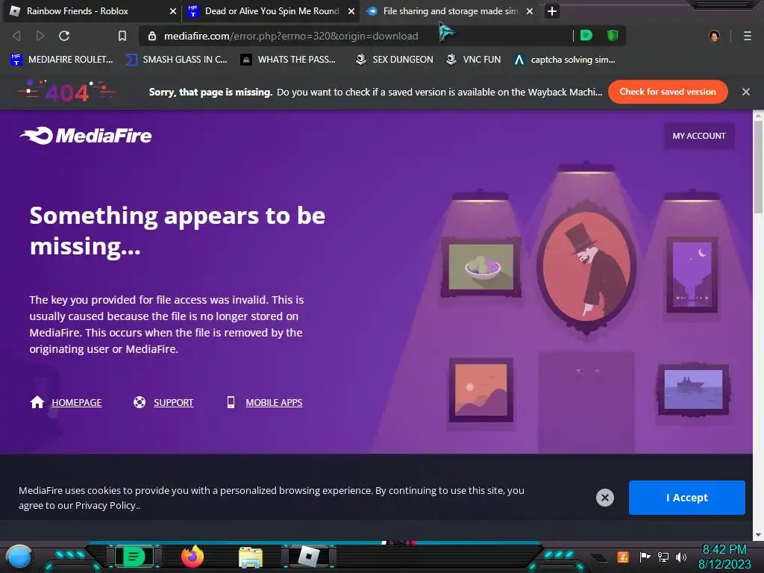This screenshot has height=573, width=764.
Task: Show hidden tray icons expander
Action: (x=599, y=558)
